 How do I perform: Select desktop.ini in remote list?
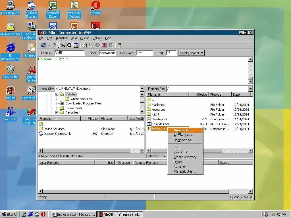[x=159, y=119]
